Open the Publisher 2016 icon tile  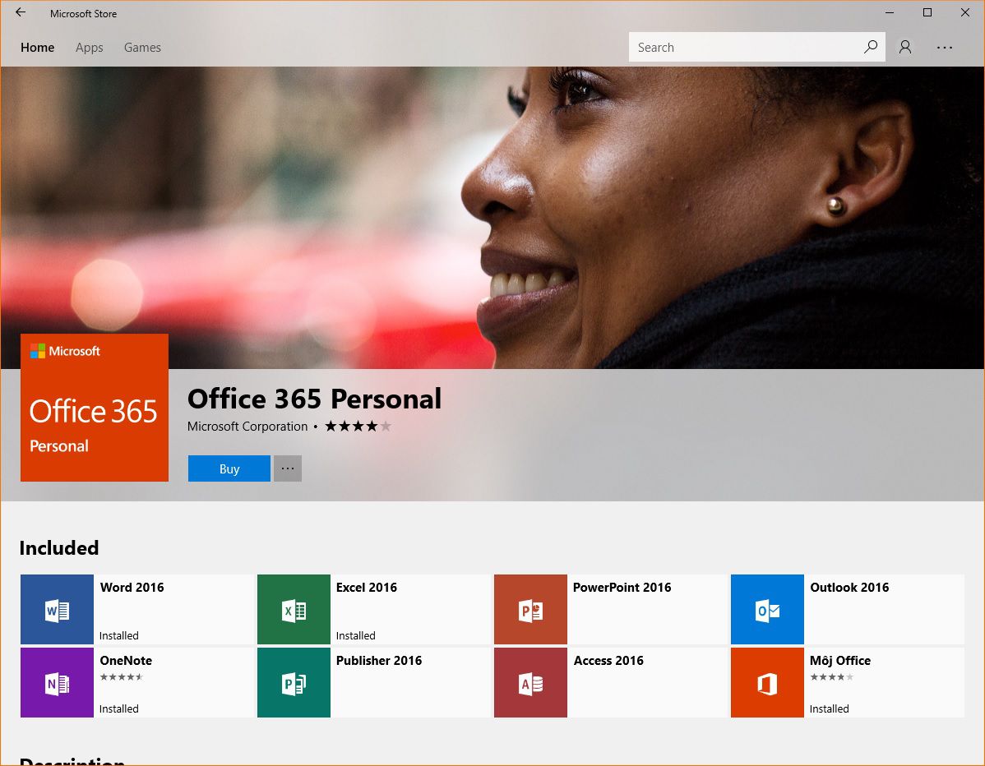[294, 682]
